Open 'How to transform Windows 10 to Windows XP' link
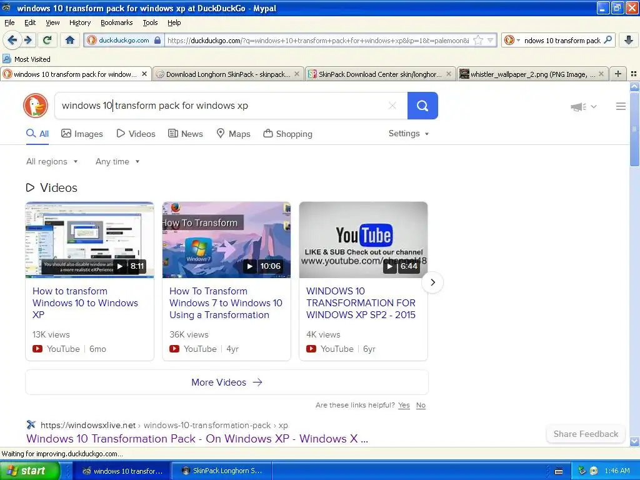This screenshot has width=640, height=480. [x=85, y=303]
